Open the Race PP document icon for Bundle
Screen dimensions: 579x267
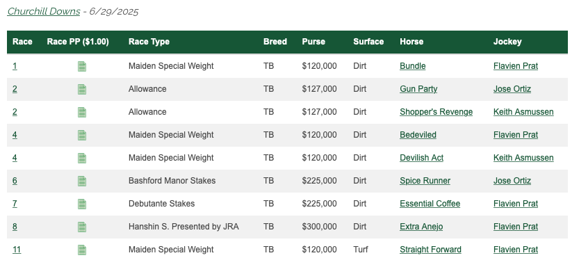[82, 67]
